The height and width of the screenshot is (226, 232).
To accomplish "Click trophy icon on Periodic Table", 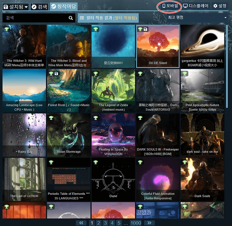I will [51, 162].
